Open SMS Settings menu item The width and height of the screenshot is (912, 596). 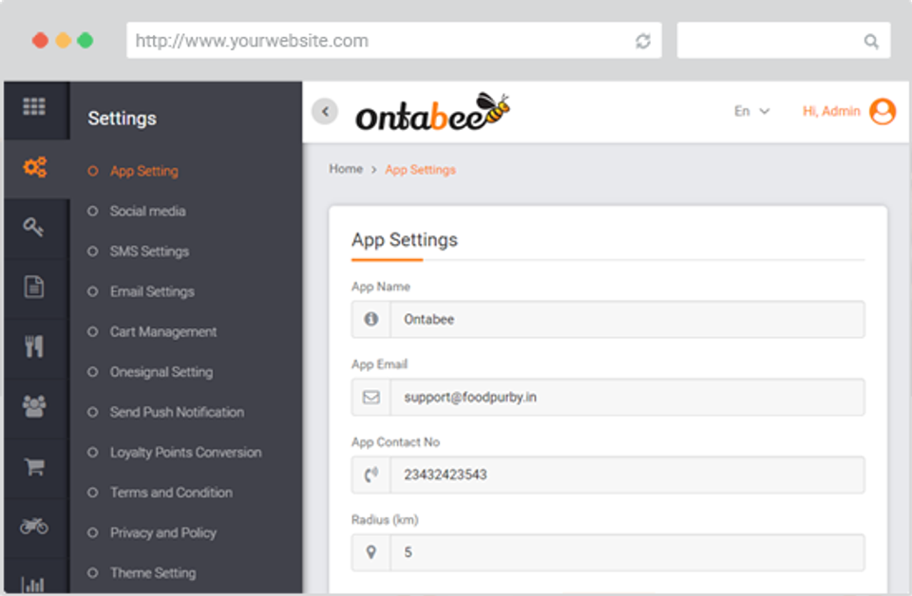pos(149,251)
